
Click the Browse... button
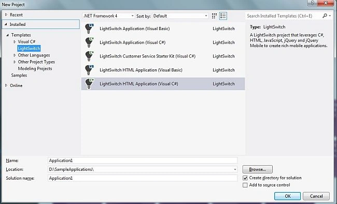[258, 169]
